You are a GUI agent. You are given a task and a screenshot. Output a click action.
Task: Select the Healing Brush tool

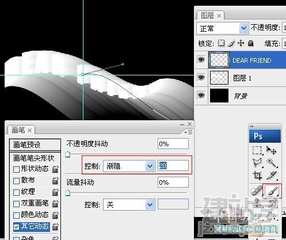pyautogui.click(x=257, y=191)
